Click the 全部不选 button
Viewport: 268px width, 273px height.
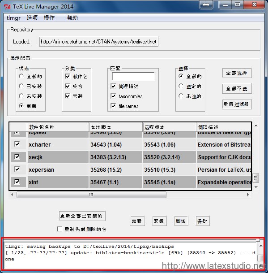click(237, 89)
